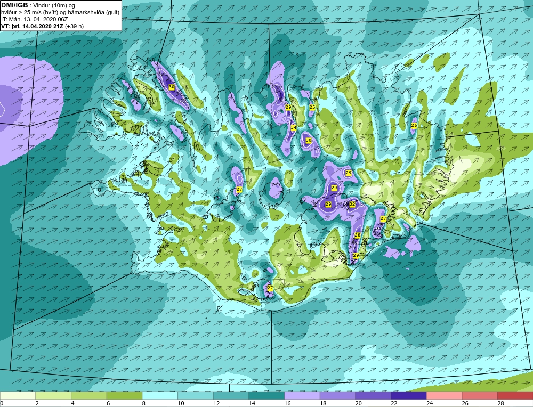Viewport: 533px width, 407px height.
Task: Select the yellow gust label reading 26
Action: click(414, 125)
